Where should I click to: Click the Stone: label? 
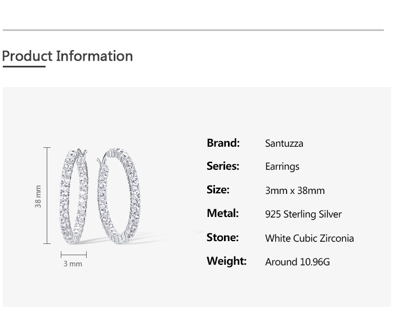coord(222,237)
